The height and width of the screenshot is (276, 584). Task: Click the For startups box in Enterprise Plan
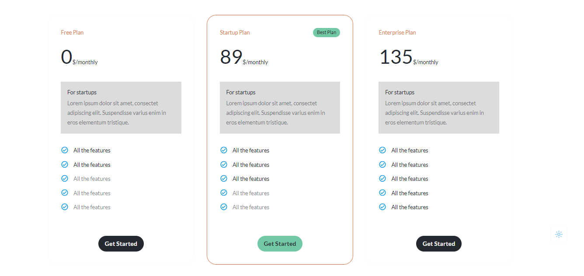click(439, 107)
